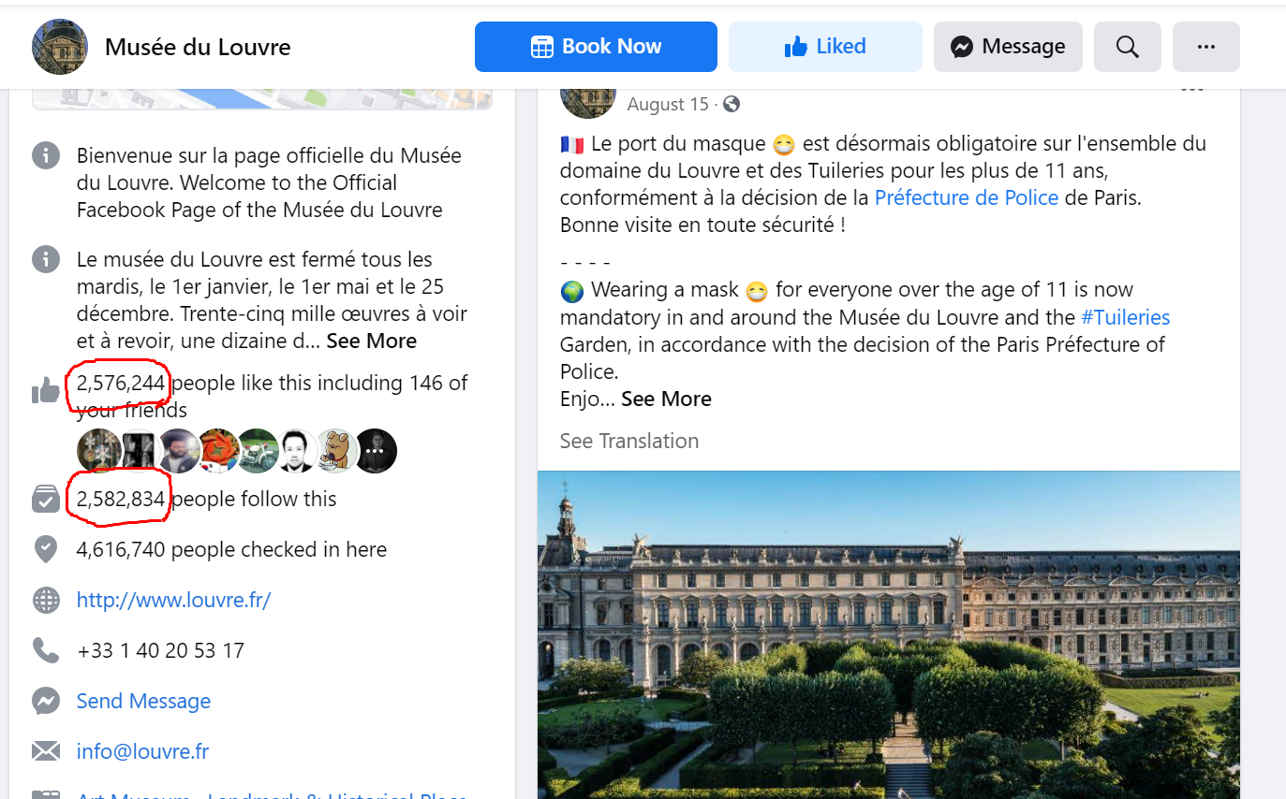Click the Liked button
The width and height of the screenshot is (1286, 799).
pos(825,47)
